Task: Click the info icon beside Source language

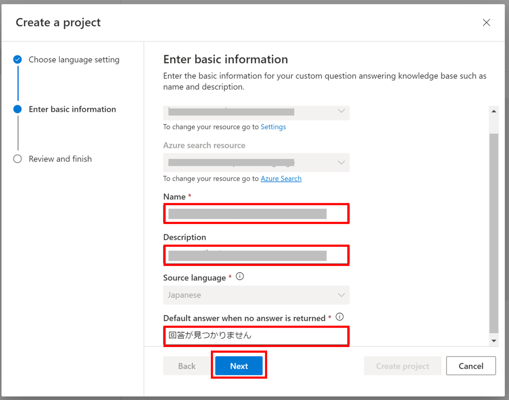Action: click(240, 277)
